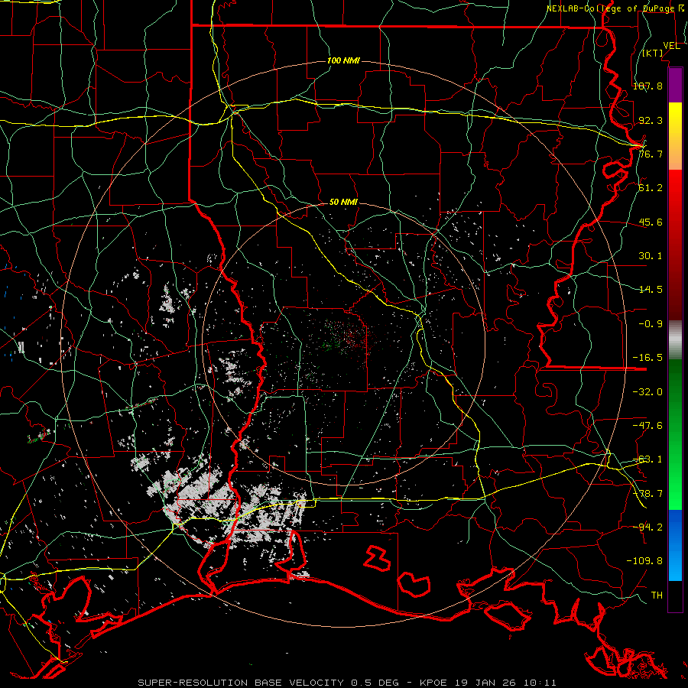Pick the yellow-orange segment of velocity color bar
688x688 pixels.
pos(675,136)
